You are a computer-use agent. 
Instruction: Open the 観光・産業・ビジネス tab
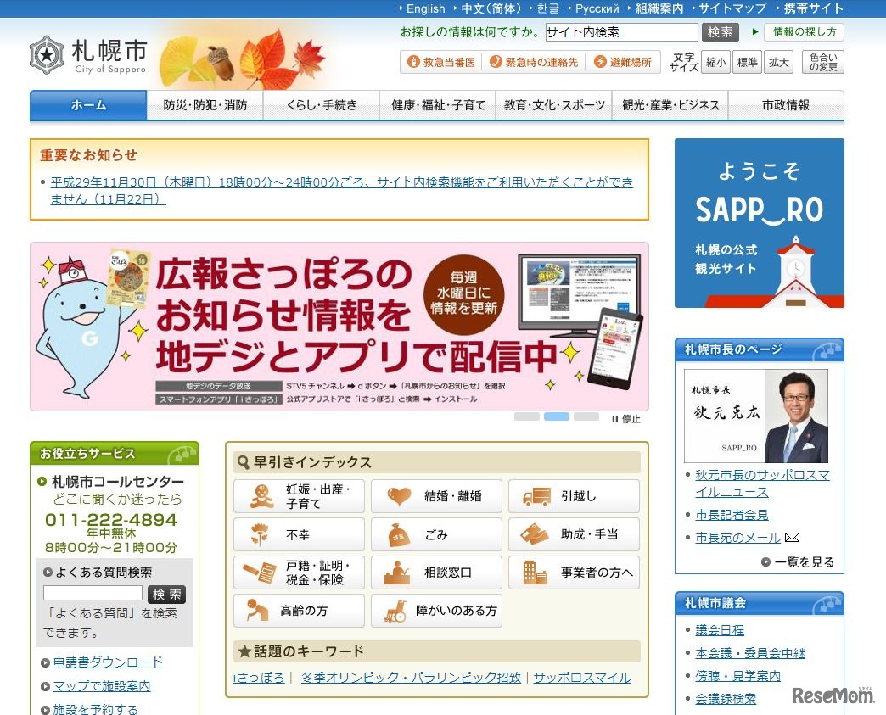pos(670,105)
